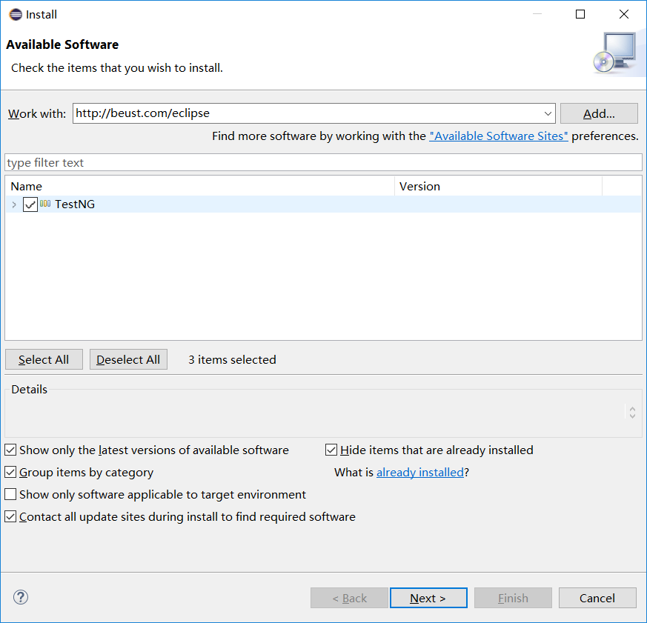Maximize the Install dialog window
The width and height of the screenshot is (647, 623).
[580, 14]
